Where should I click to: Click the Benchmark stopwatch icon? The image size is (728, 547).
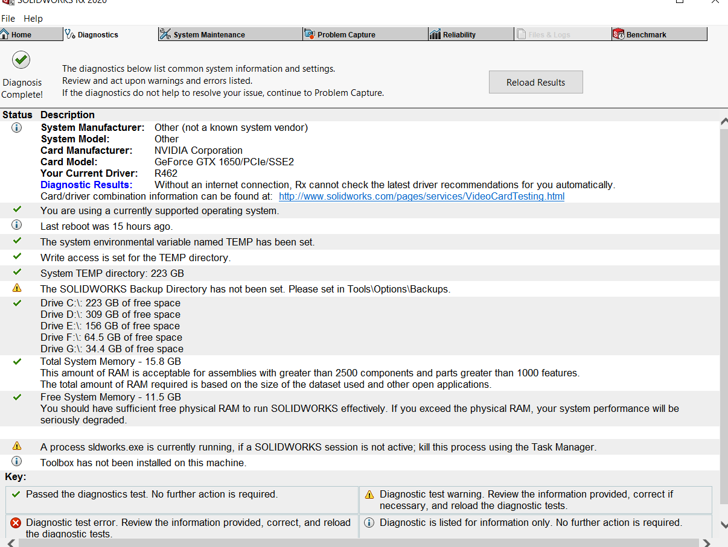[x=619, y=34]
